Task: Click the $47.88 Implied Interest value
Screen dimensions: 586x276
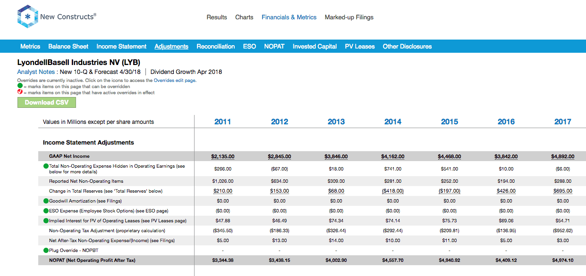Action: pyautogui.click(x=223, y=221)
